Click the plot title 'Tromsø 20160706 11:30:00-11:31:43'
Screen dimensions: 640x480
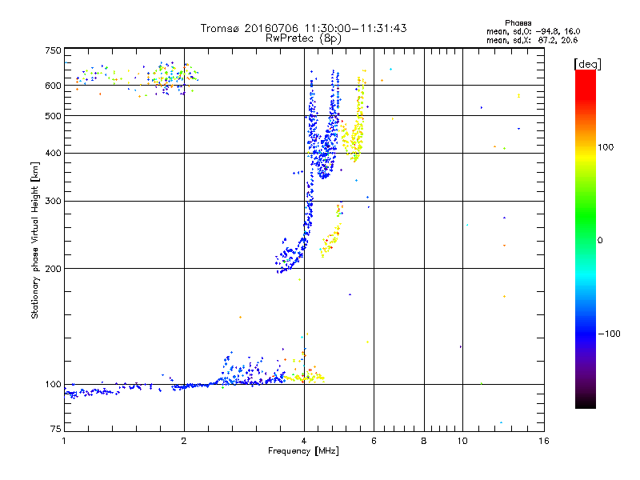[303, 28]
